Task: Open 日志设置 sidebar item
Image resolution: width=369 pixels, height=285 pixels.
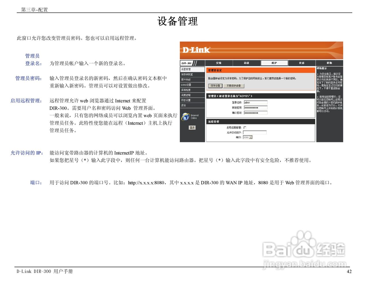Action: tap(192, 100)
